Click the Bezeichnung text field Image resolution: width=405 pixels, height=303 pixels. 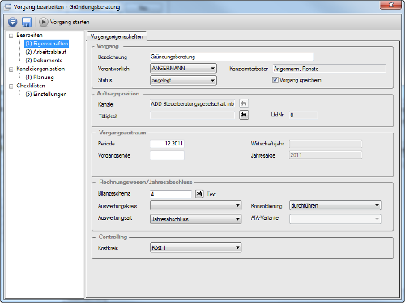[x=232, y=57]
